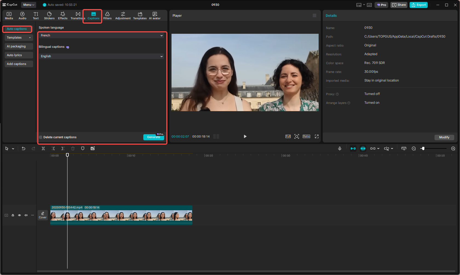
Task: Click the split clip tool icon
Action: (43, 148)
